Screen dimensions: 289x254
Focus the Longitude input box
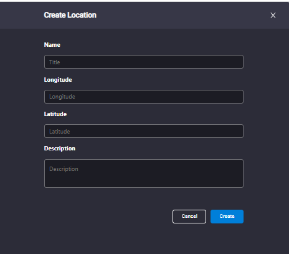pyautogui.click(x=144, y=97)
